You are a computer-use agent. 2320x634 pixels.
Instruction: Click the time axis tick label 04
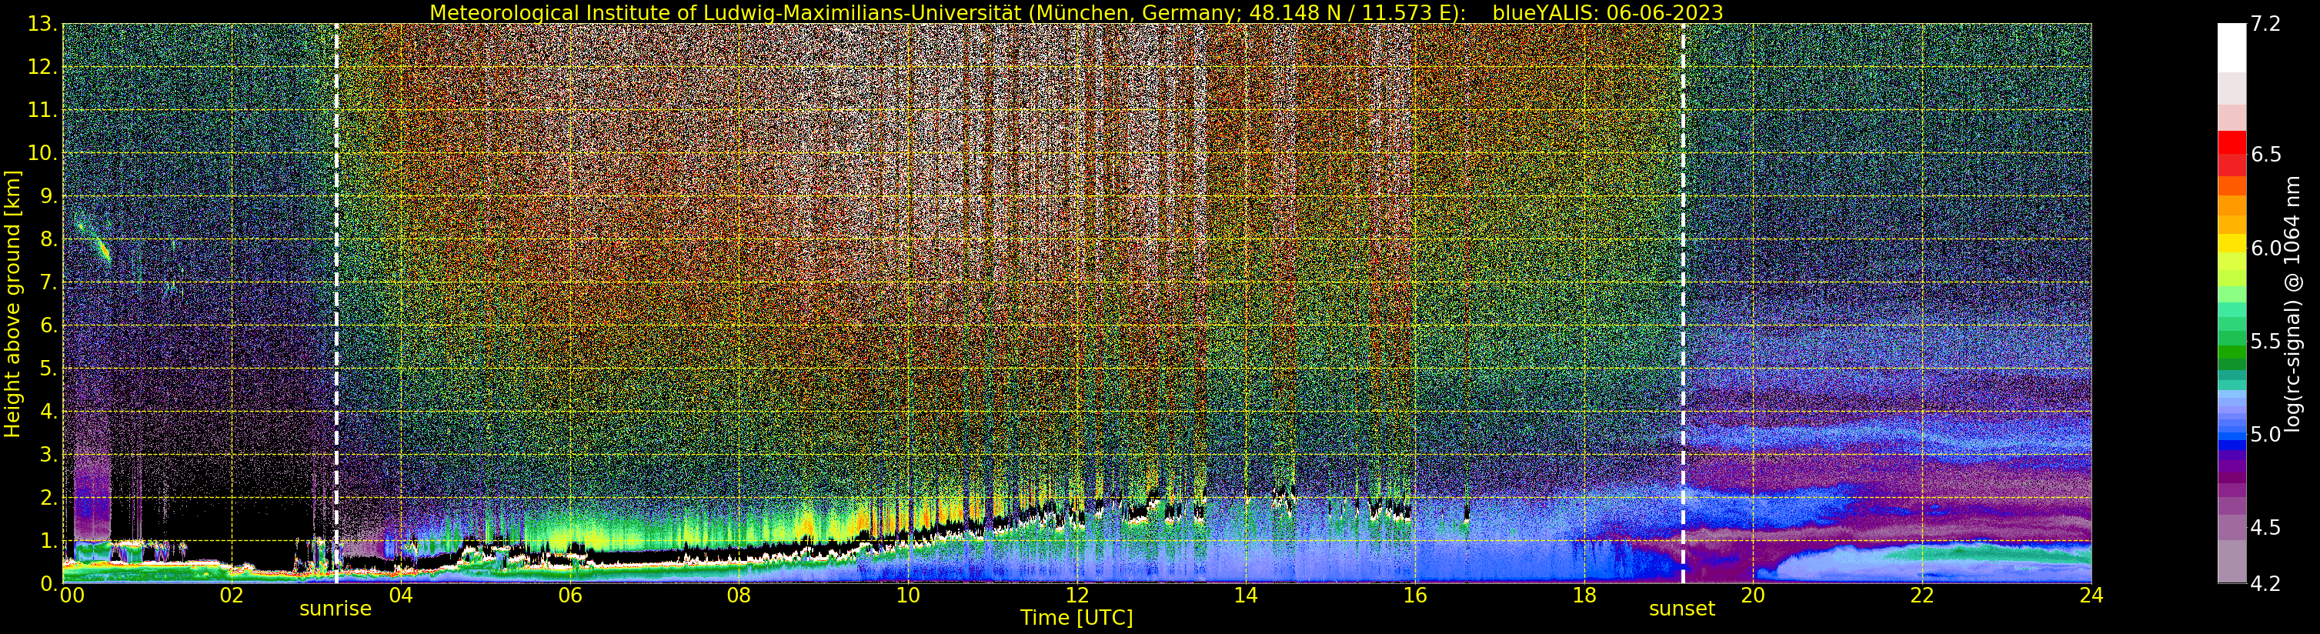(x=401, y=596)
